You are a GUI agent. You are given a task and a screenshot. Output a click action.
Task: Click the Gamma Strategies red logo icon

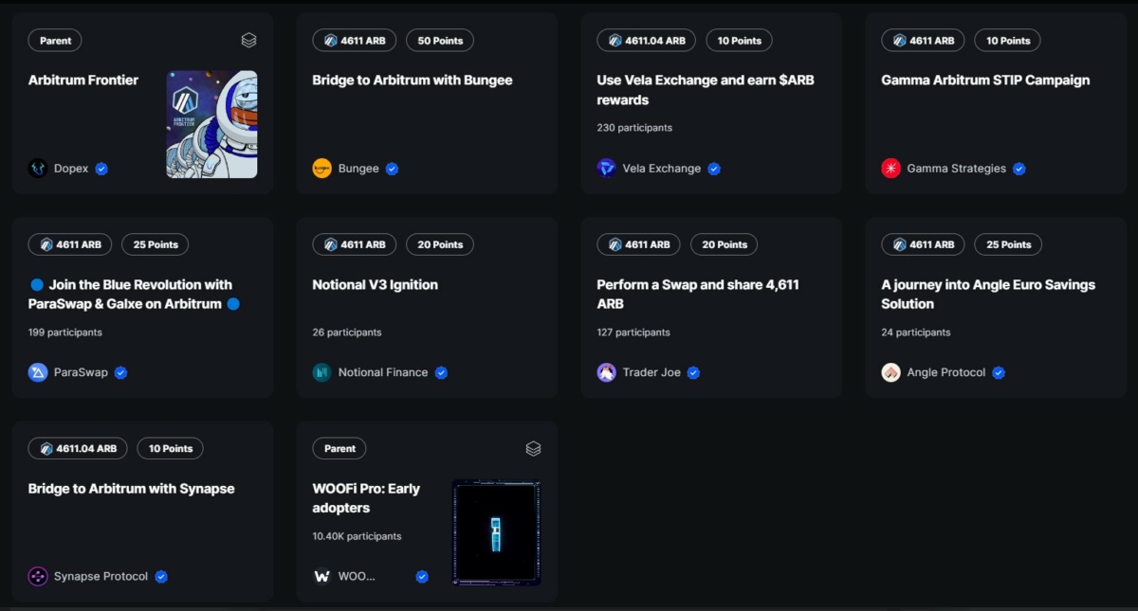click(x=890, y=169)
